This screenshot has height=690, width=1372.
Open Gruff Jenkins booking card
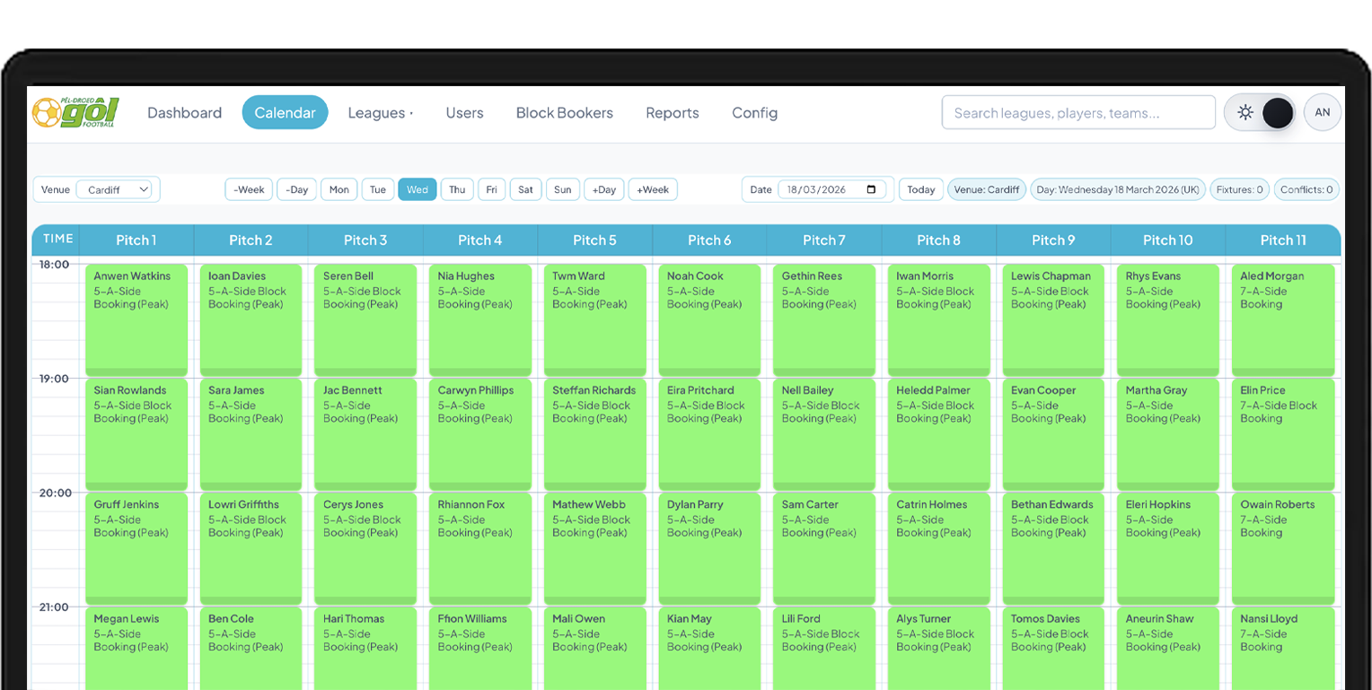point(136,548)
